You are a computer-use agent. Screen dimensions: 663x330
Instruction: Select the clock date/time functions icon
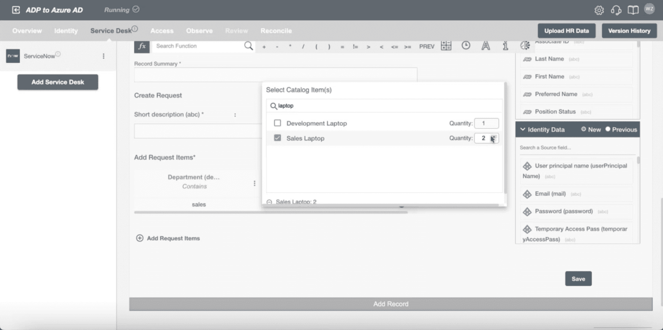click(466, 46)
